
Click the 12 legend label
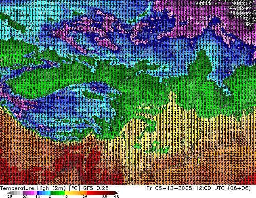point(65,196)
